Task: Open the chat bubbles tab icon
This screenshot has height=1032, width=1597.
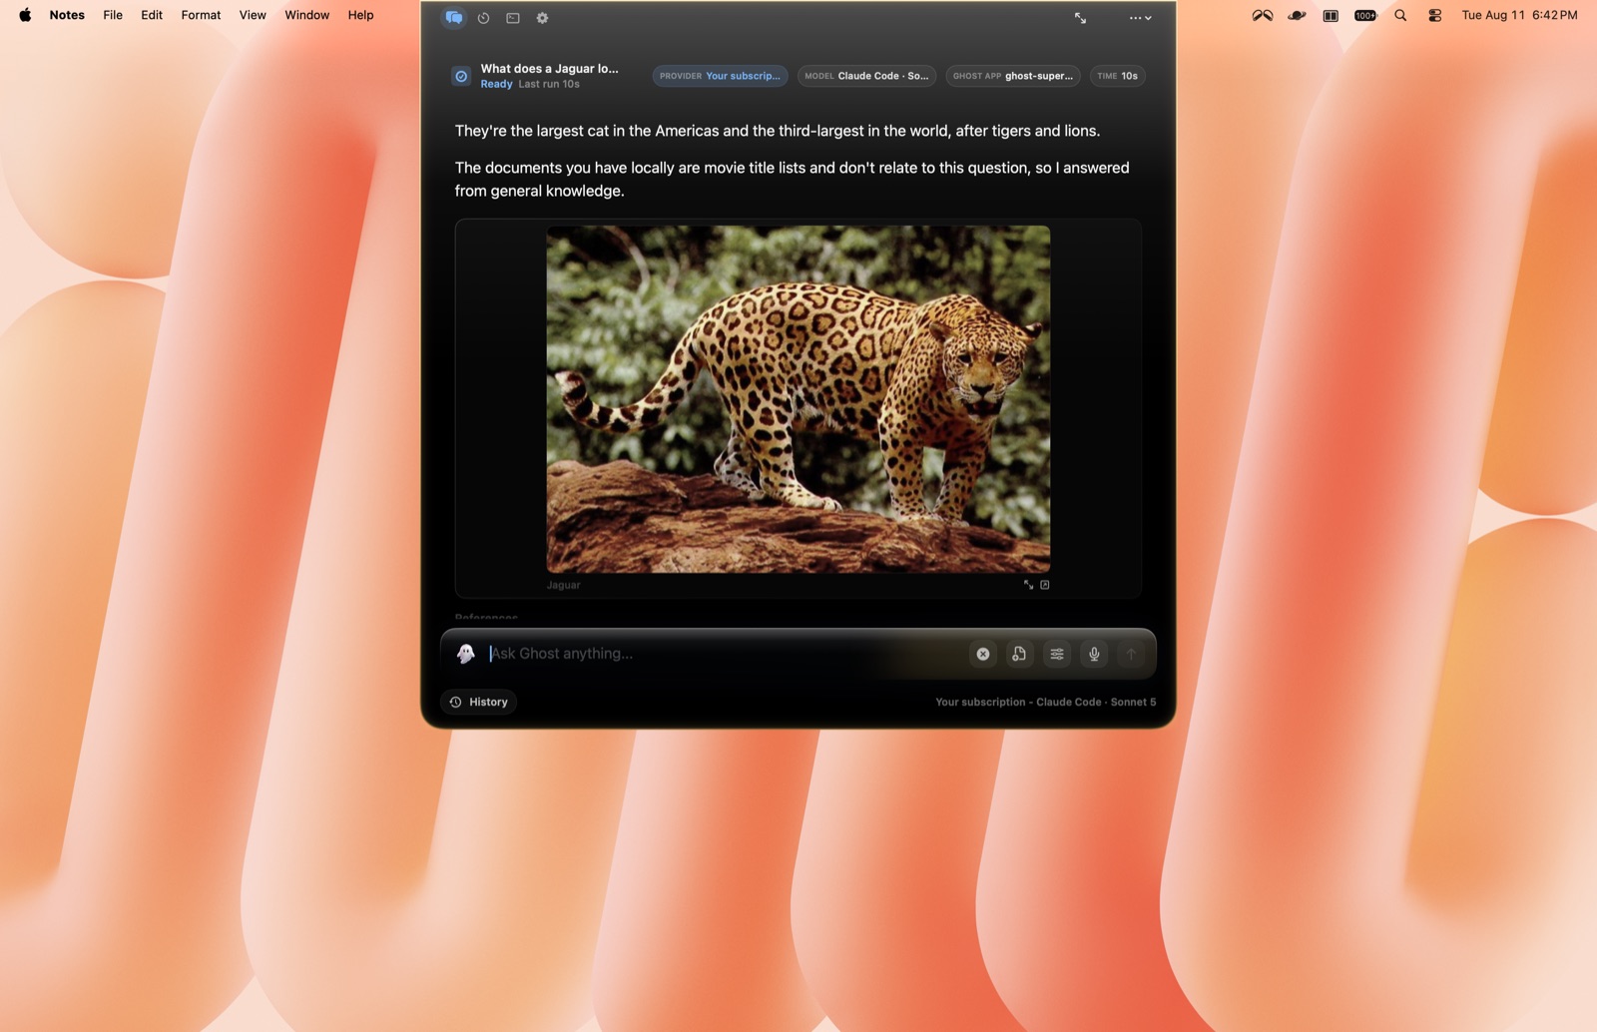Action: point(454,18)
